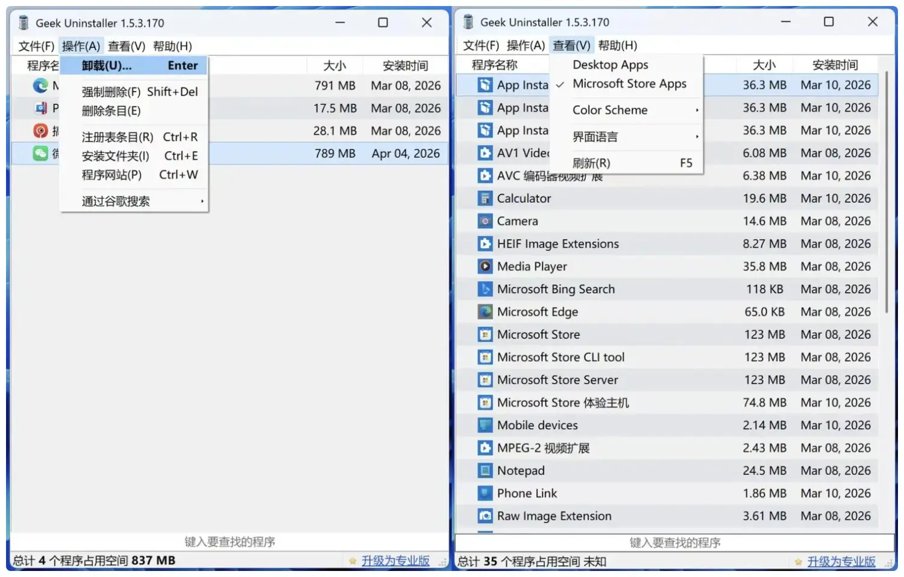The width and height of the screenshot is (904, 577).
Task: Open the 文件(F) menu in the left window
Action: coord(36,46)
